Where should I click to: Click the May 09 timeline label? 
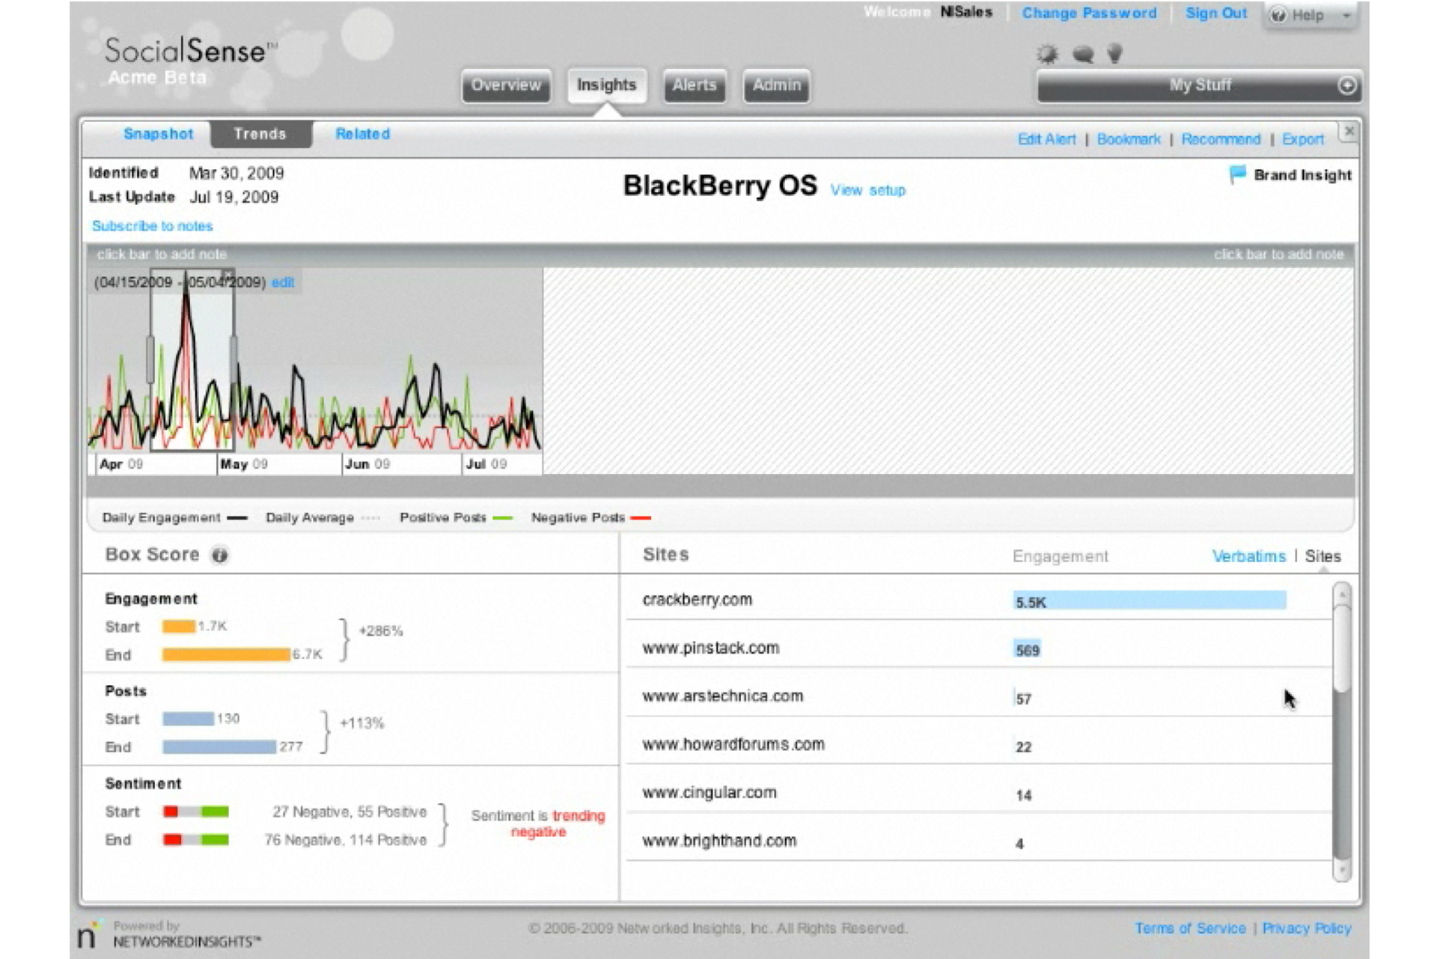(244, 464)
